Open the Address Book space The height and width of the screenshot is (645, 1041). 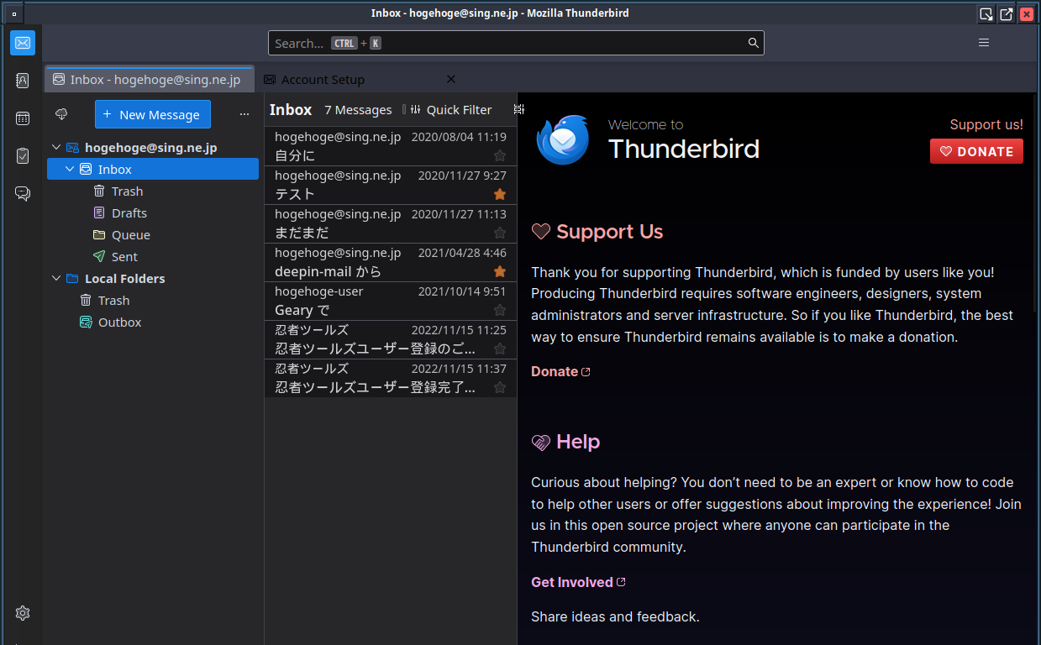pos(23,81)
